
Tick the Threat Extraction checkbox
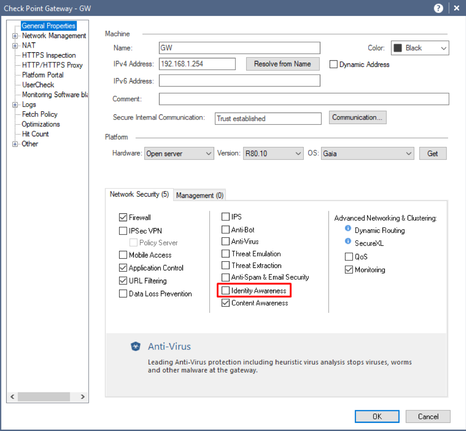pyautogui.click(x=226, y=265)
